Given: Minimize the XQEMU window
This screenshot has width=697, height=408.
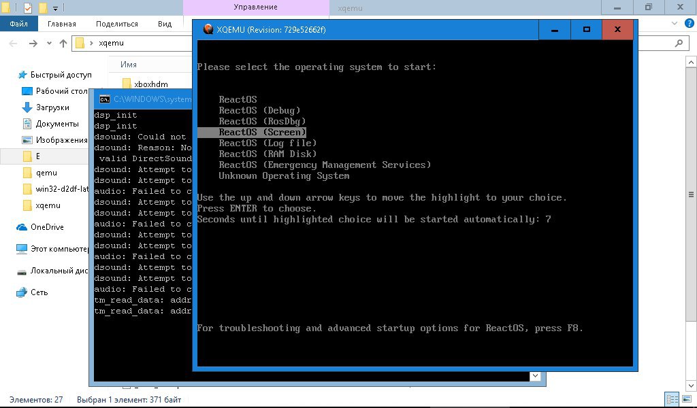Looking at the screenshot, I should (554, 30).
